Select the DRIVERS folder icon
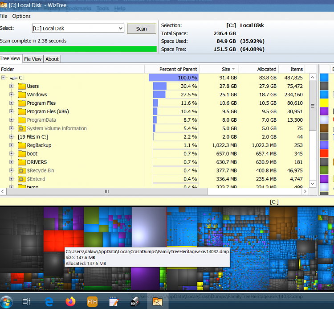 click(x=22, y=162)
